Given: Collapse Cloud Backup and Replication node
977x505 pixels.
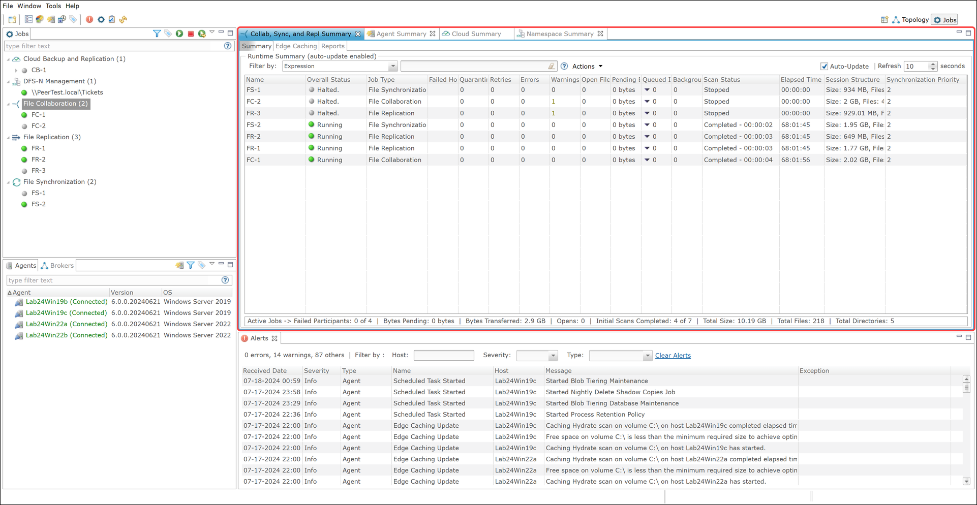Looking at the screenshot, I should [9, 59].
